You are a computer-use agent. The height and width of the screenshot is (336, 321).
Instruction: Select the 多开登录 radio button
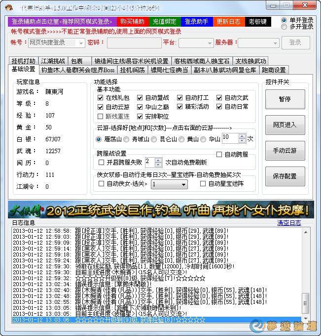[x=284, y=27]
